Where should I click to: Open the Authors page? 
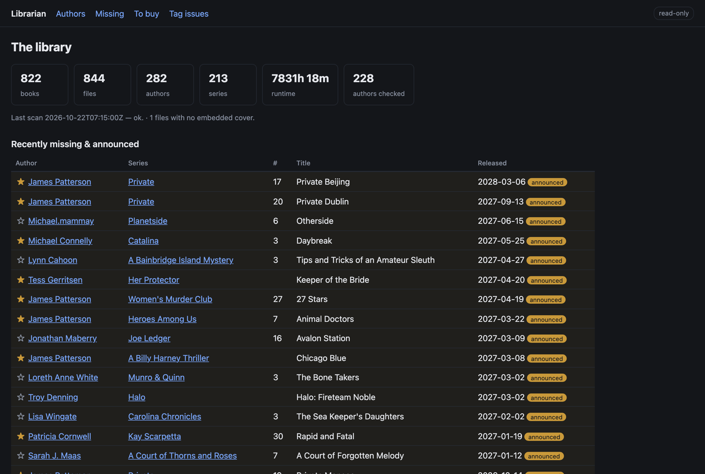pos(70,14)
